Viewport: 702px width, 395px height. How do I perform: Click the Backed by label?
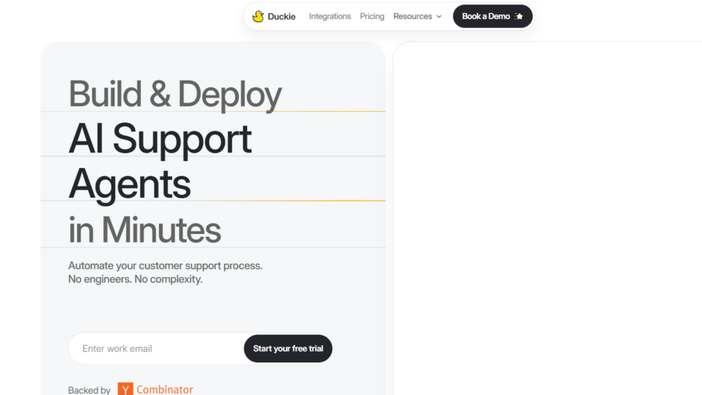pyautogui.click(x=89, y=390)
